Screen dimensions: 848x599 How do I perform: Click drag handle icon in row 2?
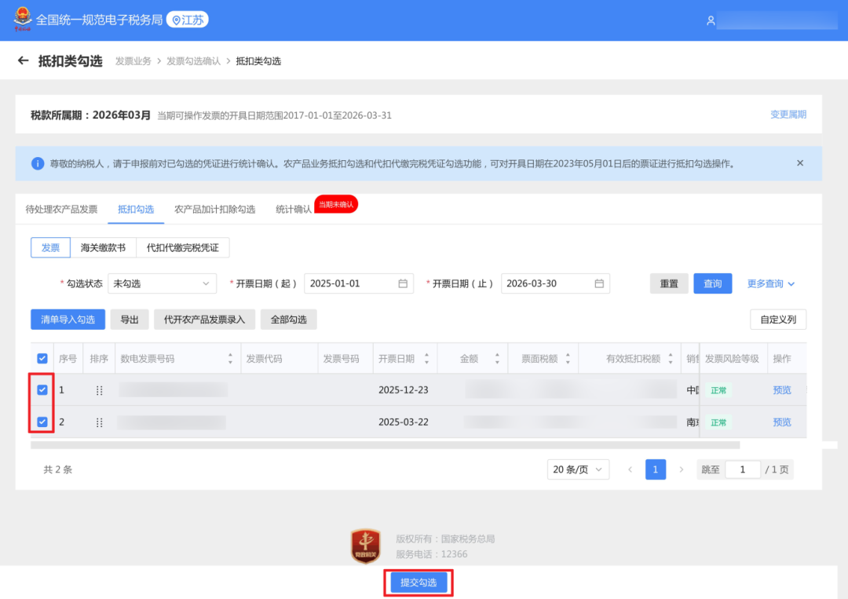click(x=100, y=422)
